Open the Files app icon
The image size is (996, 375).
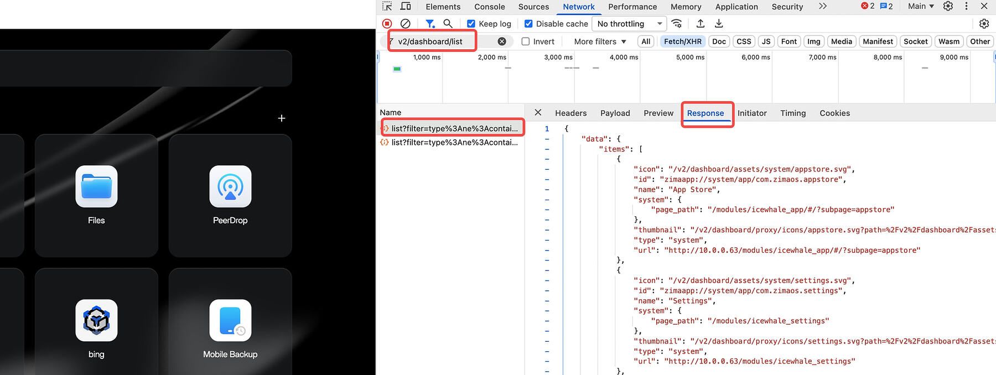pyautogui.click(x=96, y=186)
